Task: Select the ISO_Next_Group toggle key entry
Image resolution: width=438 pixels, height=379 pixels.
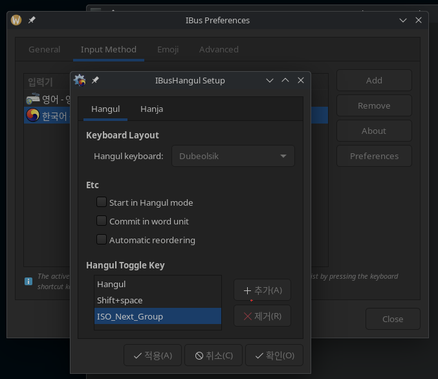Action: 158,316
